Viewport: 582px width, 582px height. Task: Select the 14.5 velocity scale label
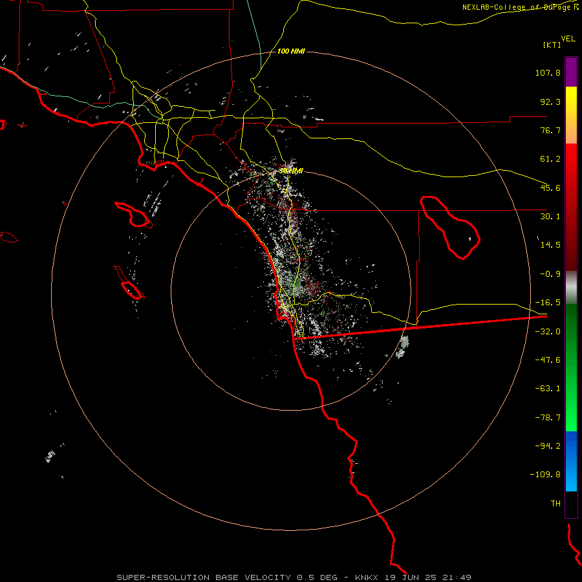[x=550, y=245]
